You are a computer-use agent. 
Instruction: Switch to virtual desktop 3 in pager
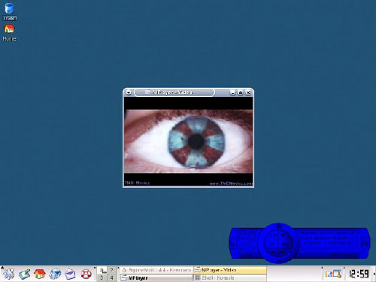102,277
